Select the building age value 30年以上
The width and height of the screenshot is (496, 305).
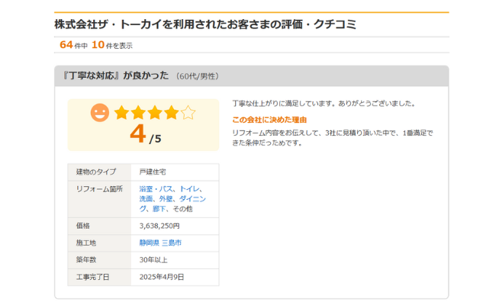coord(153,260)
